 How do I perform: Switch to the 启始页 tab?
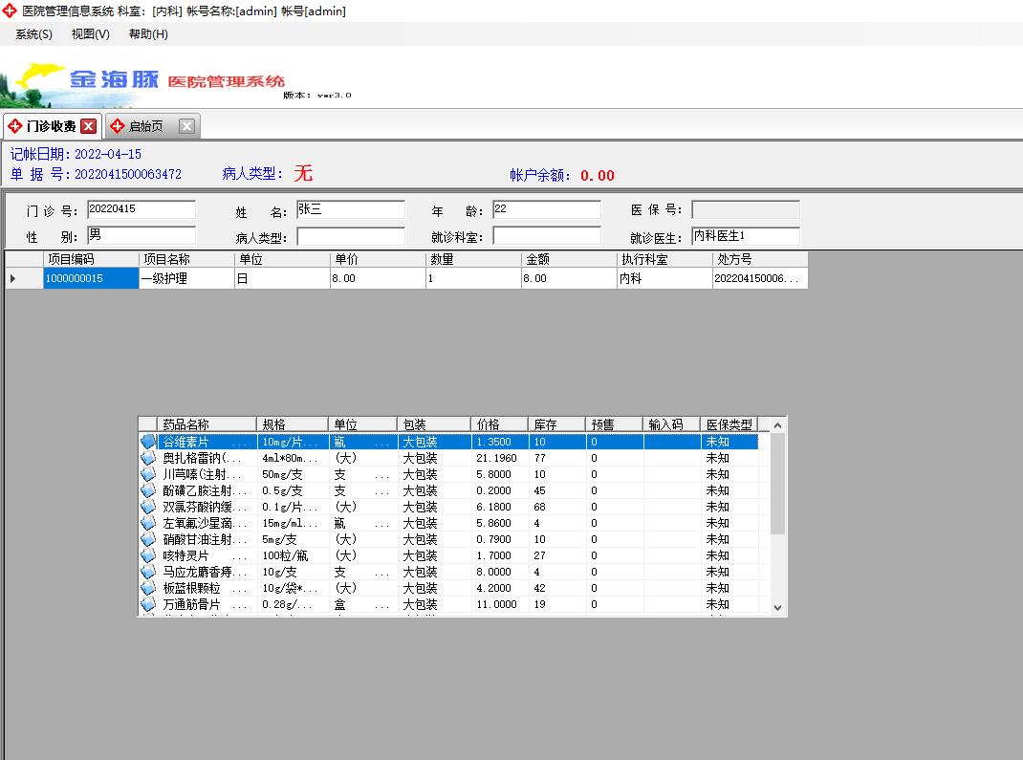[145, 126]
